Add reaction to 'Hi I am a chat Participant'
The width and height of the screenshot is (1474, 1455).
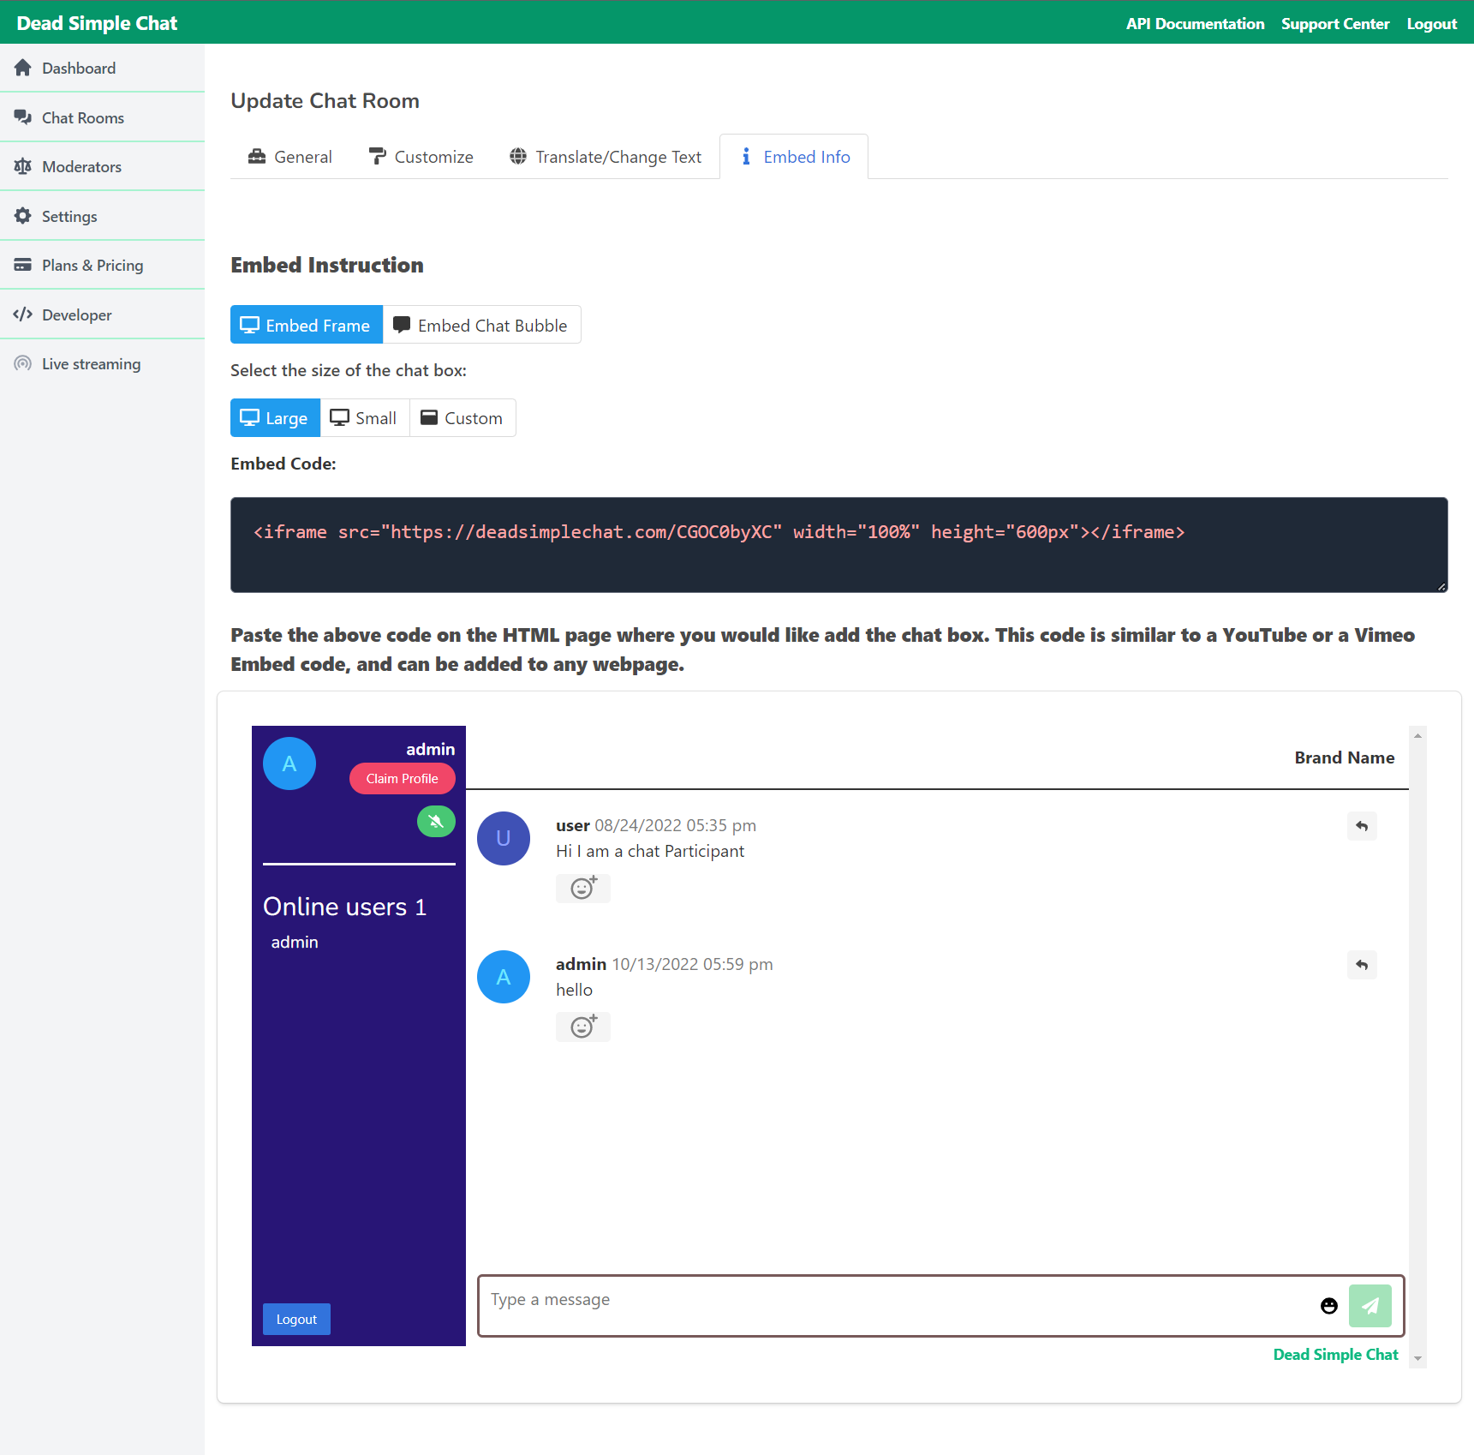(583, 888)
